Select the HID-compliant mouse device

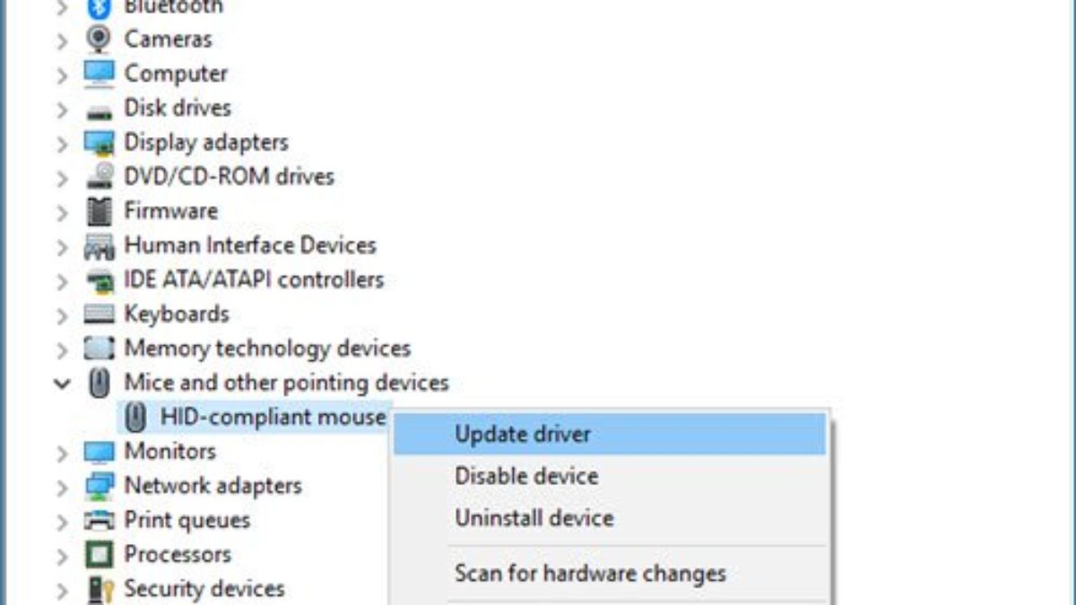click(273, 417)
